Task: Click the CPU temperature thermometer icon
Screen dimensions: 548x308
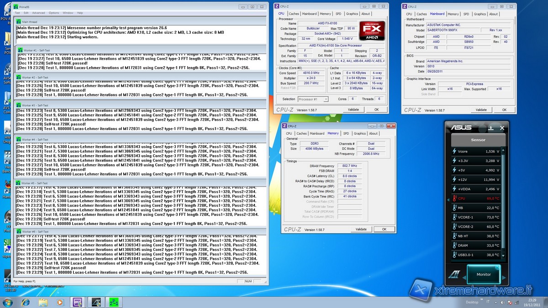Action: point(454,198)
